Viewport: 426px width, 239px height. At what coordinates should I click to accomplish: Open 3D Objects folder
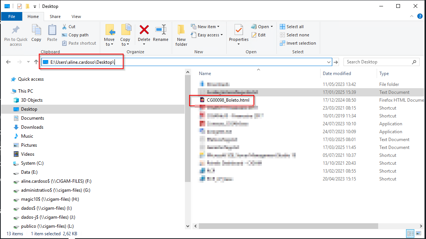tap(28, 100)
